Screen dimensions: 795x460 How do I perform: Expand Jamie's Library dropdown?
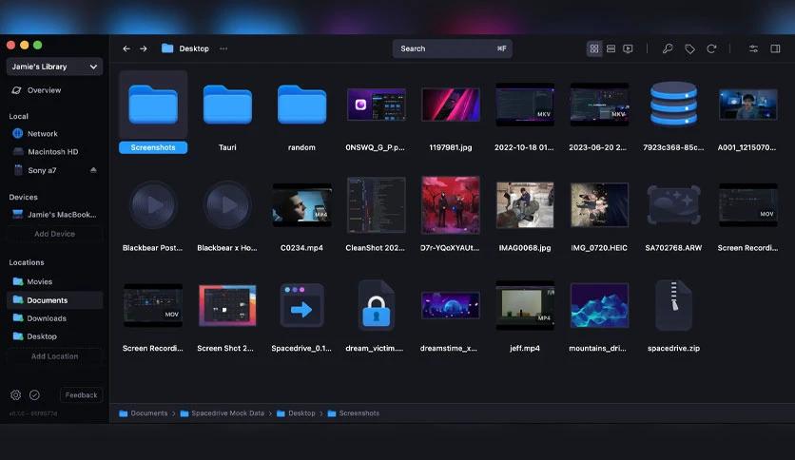(55, 67)
